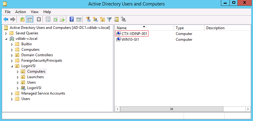
Task: Open Properties via the toolbar icon
Action: click(48, 19)
